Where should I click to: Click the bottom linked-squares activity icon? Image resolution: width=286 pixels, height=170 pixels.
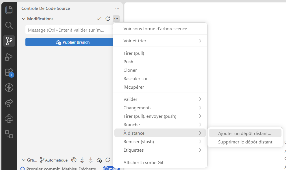pos(9,134)
